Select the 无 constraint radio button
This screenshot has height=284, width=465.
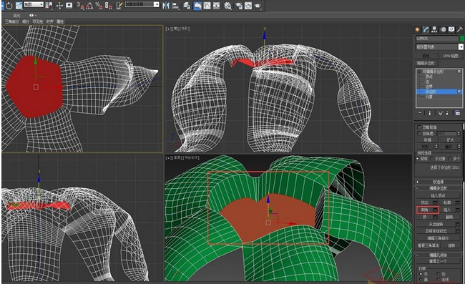coord(421,274)
